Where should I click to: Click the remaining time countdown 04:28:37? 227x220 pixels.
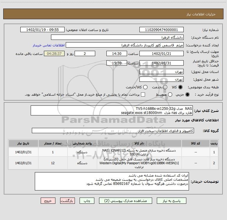(54, 53)
